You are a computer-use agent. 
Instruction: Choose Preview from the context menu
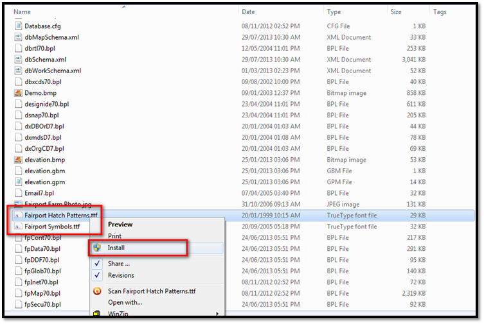point(120,225)
